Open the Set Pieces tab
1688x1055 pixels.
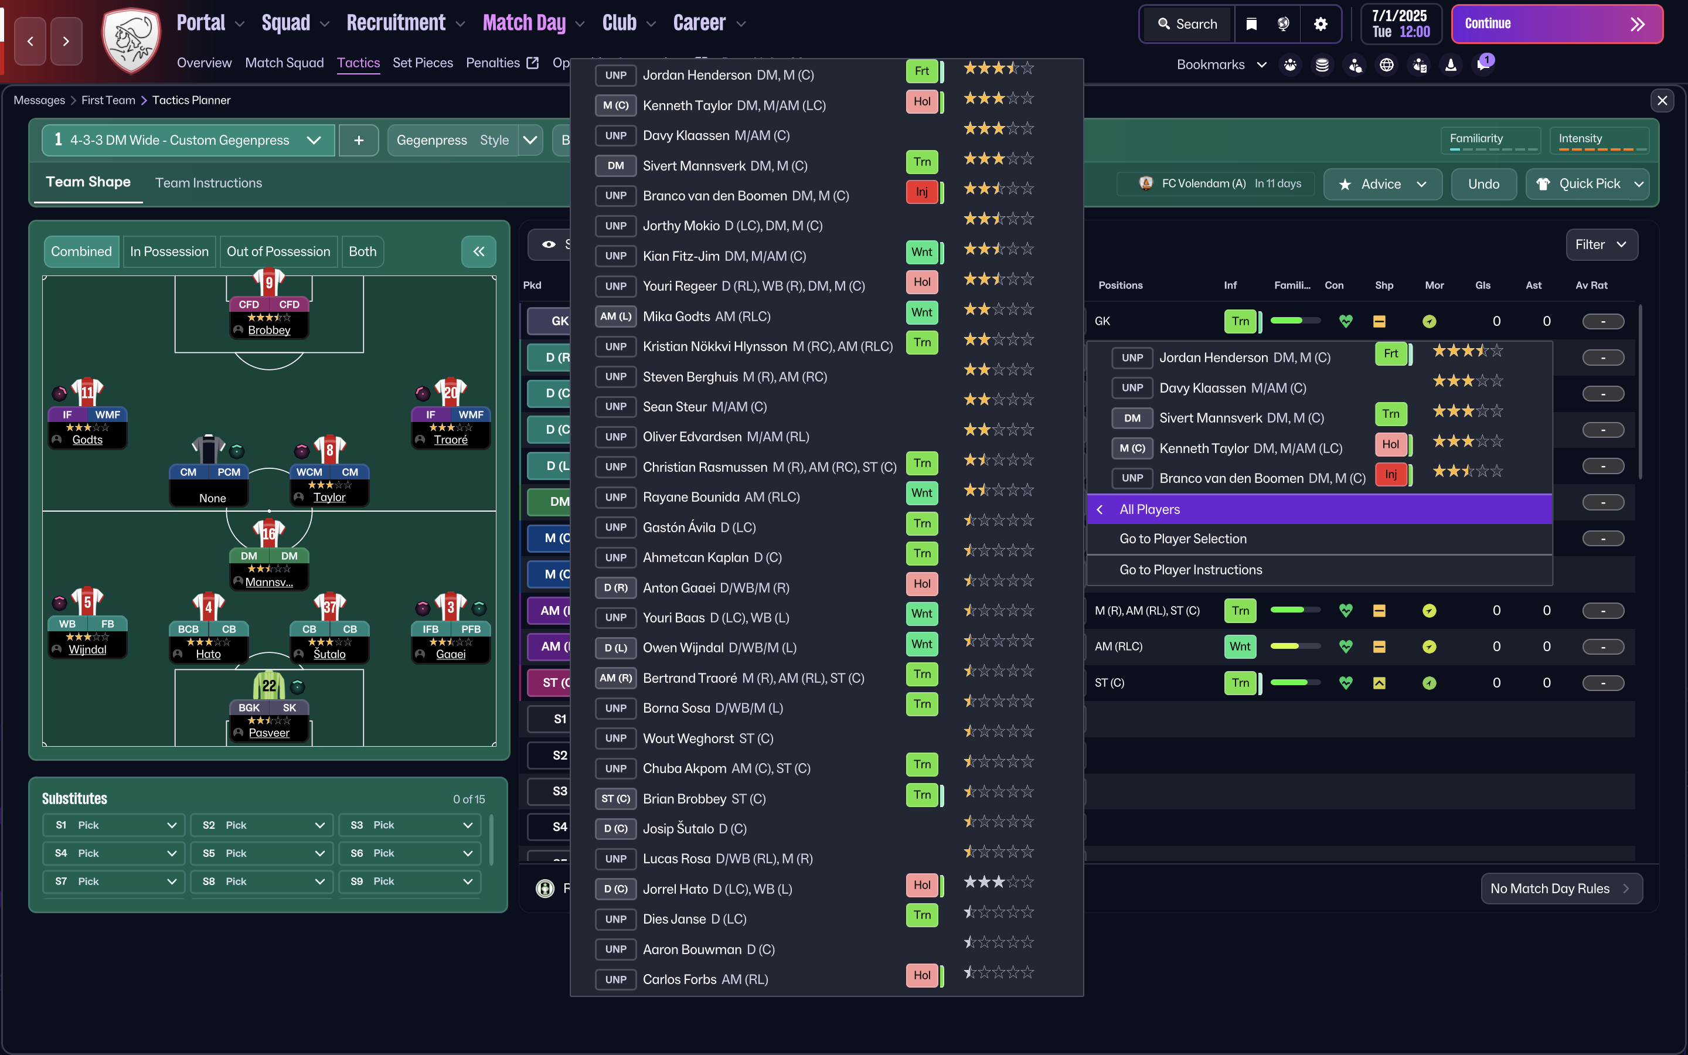tap(423, 63)
